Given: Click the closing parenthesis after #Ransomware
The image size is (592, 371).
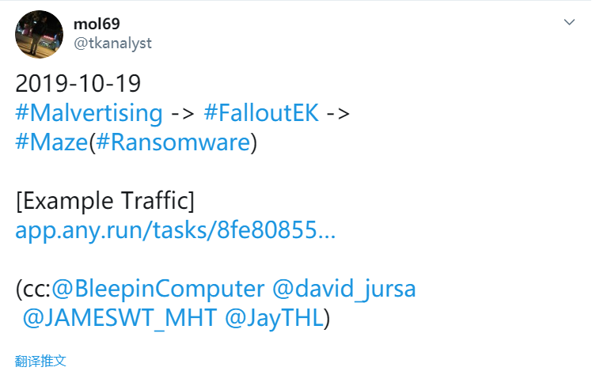Looking at the screenshot, I should click(254, 143).
